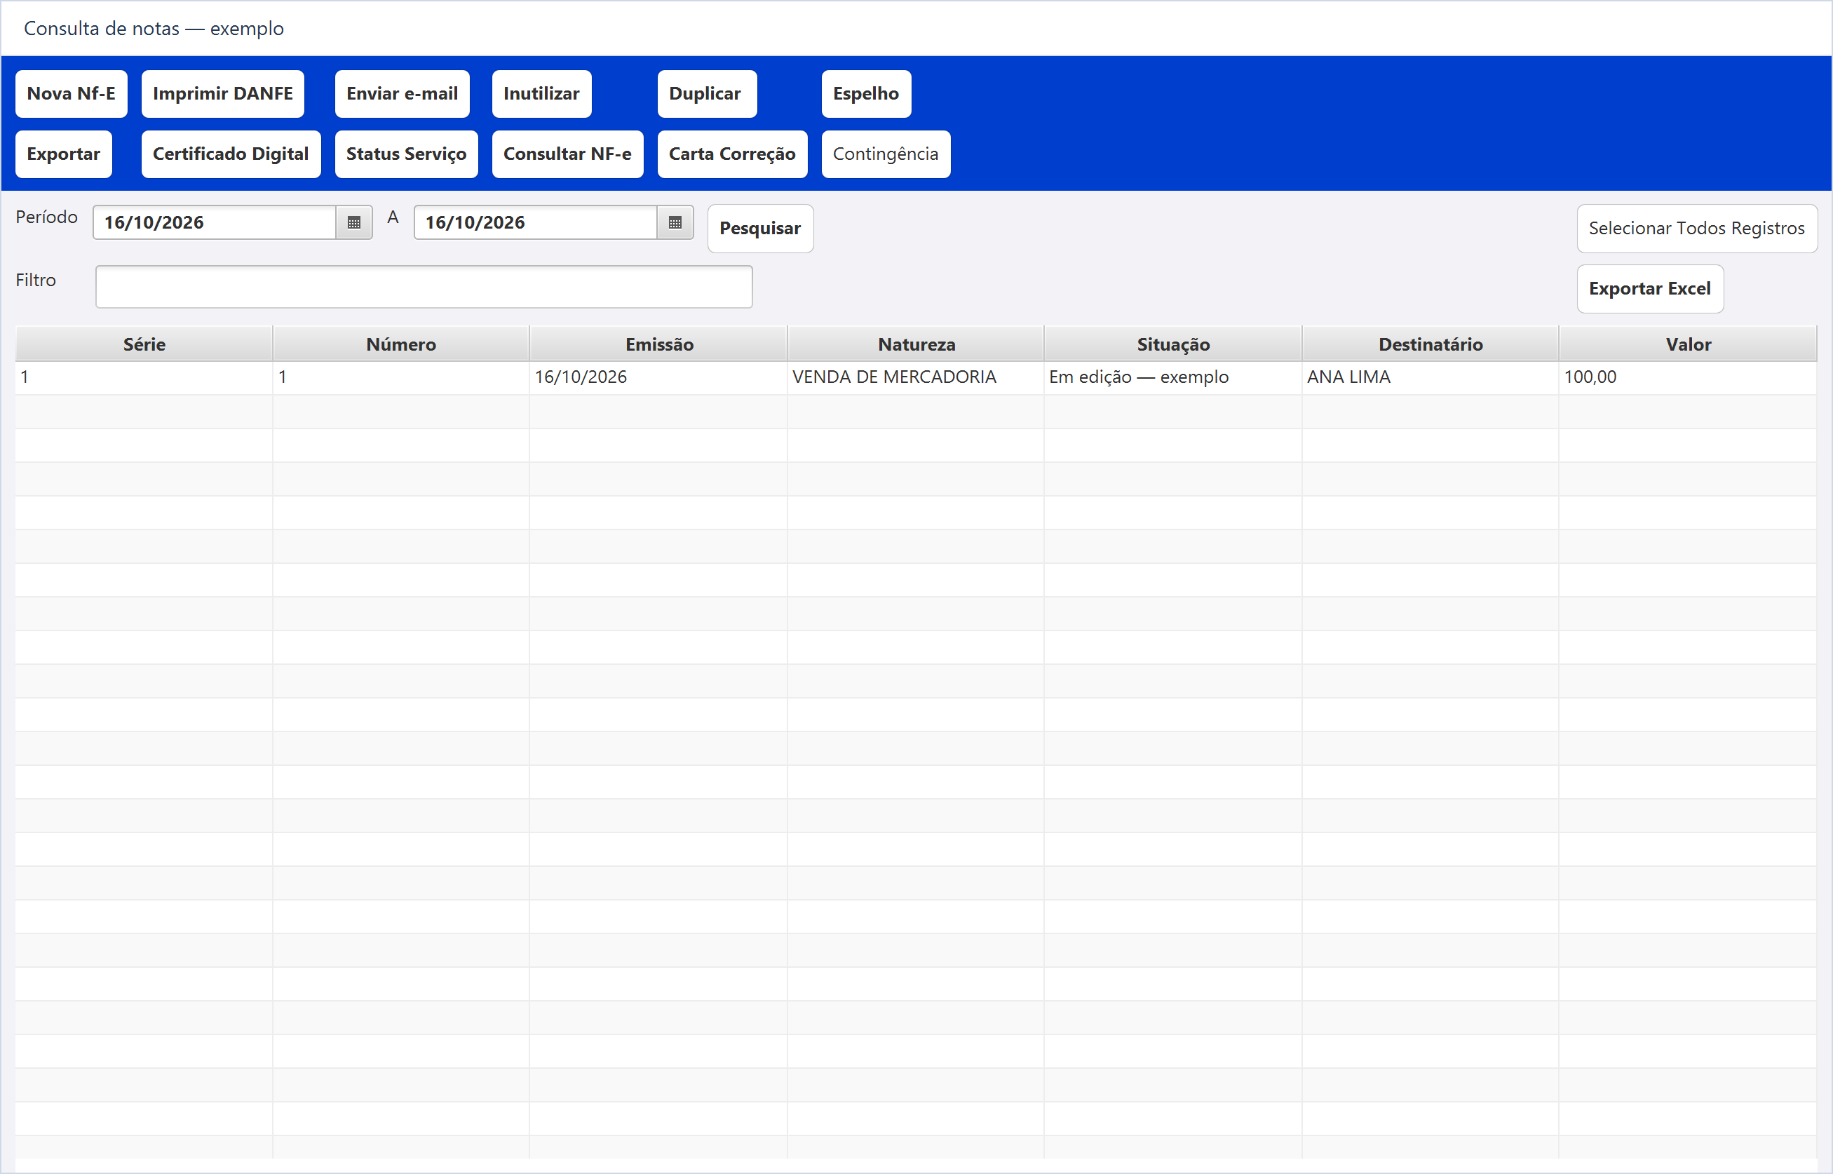
Task: Click the Inutilizar button
Action: pyautogui.click(x=541, y=94)
